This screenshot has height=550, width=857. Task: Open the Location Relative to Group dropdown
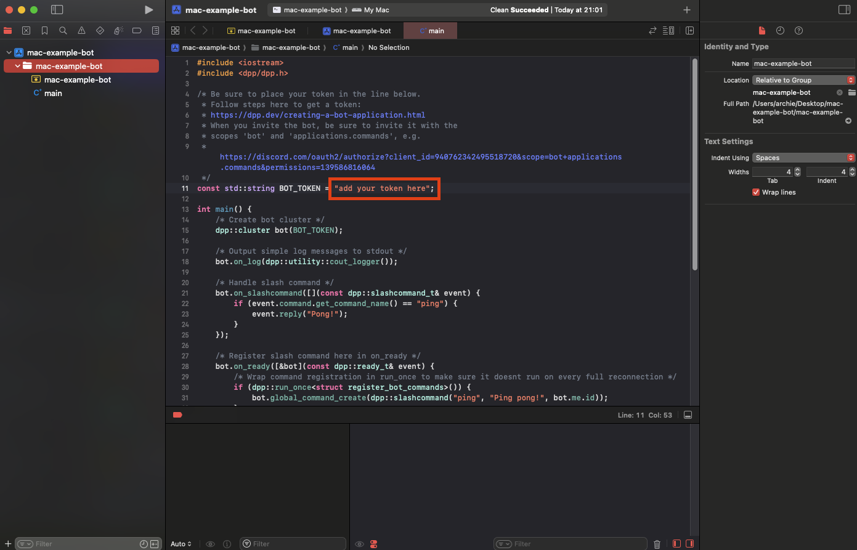[803, 80]
